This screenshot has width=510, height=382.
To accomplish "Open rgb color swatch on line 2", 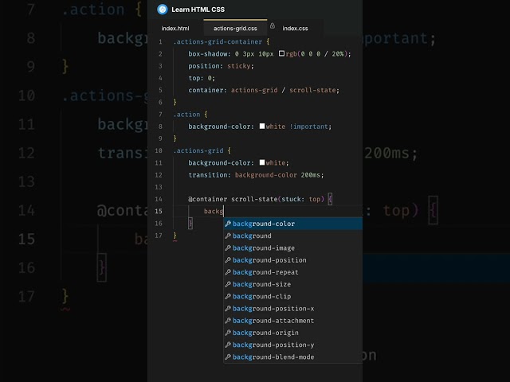I will point(281,53).
